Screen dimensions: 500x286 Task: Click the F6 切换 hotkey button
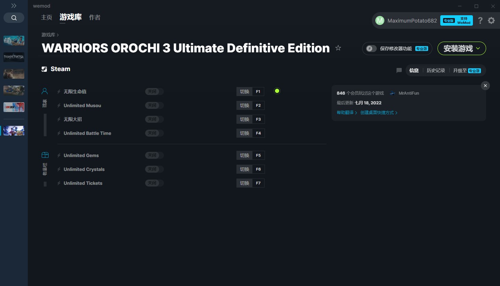pos(250,169)
